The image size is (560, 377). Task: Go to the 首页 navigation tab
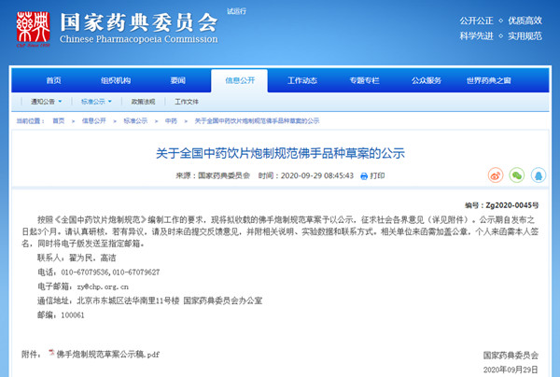[x=54, y=80]
